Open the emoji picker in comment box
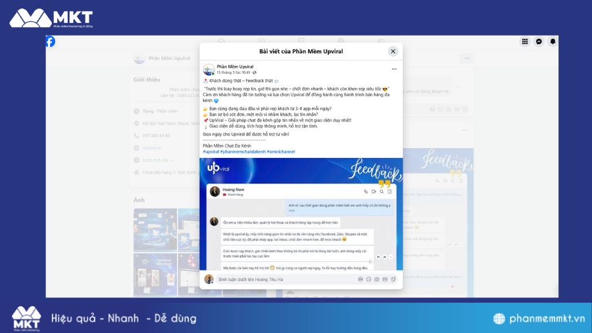Image resolution: width=592 pixels, height=333 pixels. pos(368,280)
